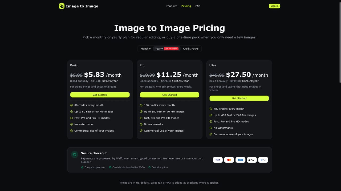This screenshot has height=191, width=341.
Task: Click the crossed-out $19.99 Pro price
Action: tap(147, 75)
